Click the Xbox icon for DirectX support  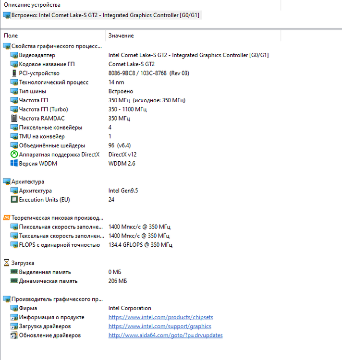click(x=14, y=154)
